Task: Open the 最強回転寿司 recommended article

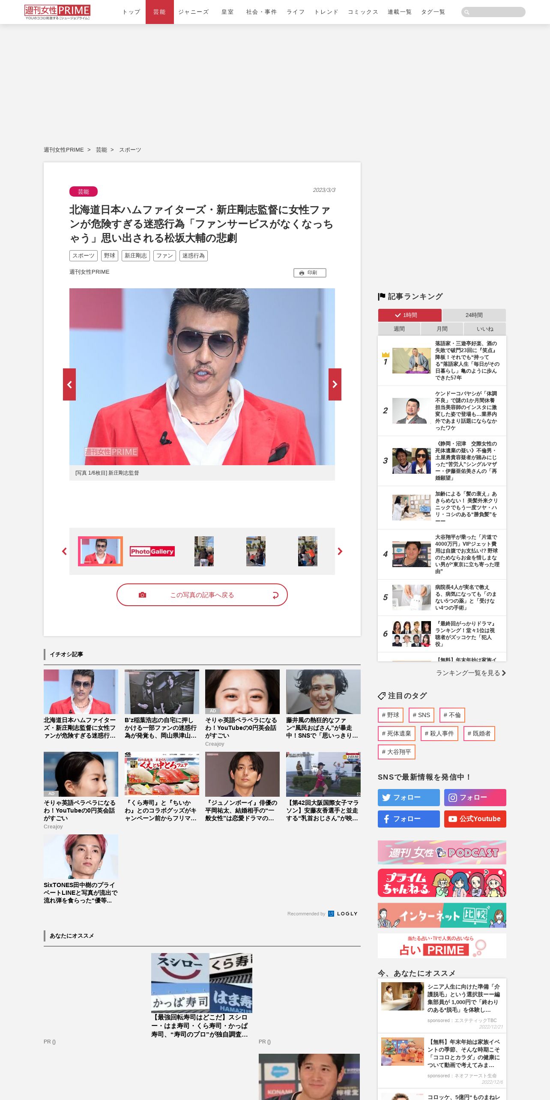Action: pyautogui.click(x=202, y=996)
